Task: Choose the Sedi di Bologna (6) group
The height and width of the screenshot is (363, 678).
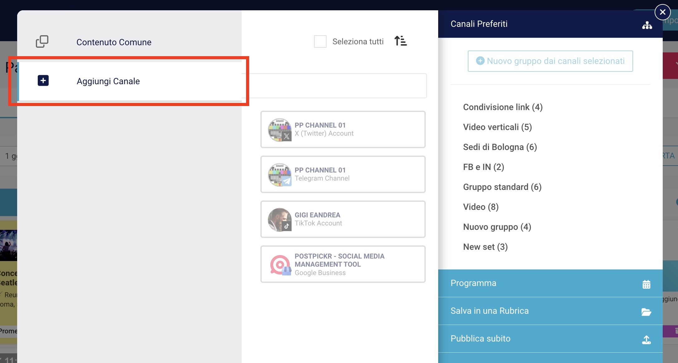Action: tap(500, 147)
